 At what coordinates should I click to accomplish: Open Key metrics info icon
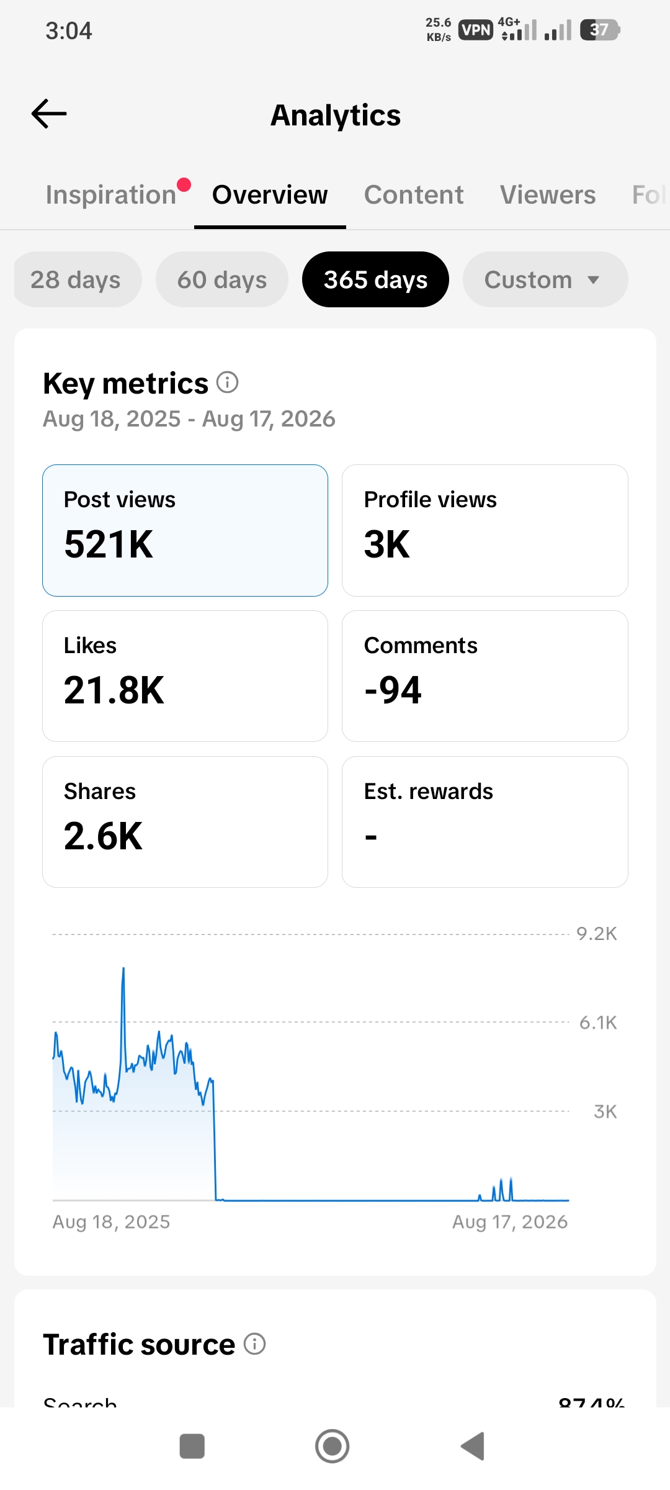(228, 382)
